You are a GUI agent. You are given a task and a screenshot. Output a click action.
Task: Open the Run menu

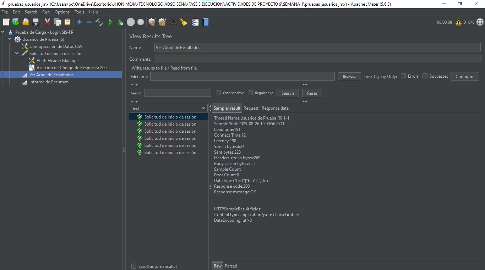coord(46,12)
